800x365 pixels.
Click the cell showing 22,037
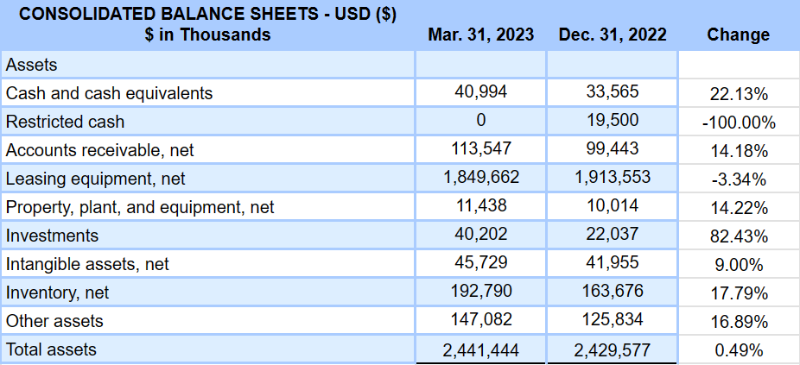(613, 236)
